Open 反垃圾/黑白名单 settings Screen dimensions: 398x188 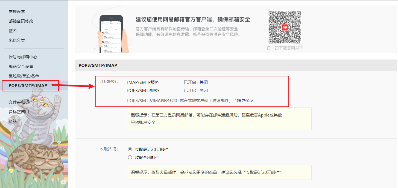coord(24,76)
